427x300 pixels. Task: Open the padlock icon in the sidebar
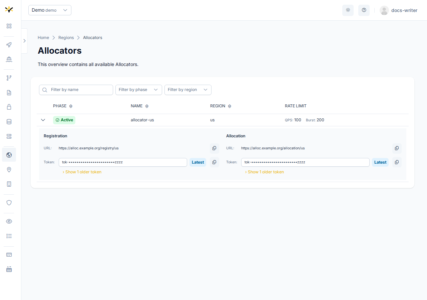coord(9,107)
